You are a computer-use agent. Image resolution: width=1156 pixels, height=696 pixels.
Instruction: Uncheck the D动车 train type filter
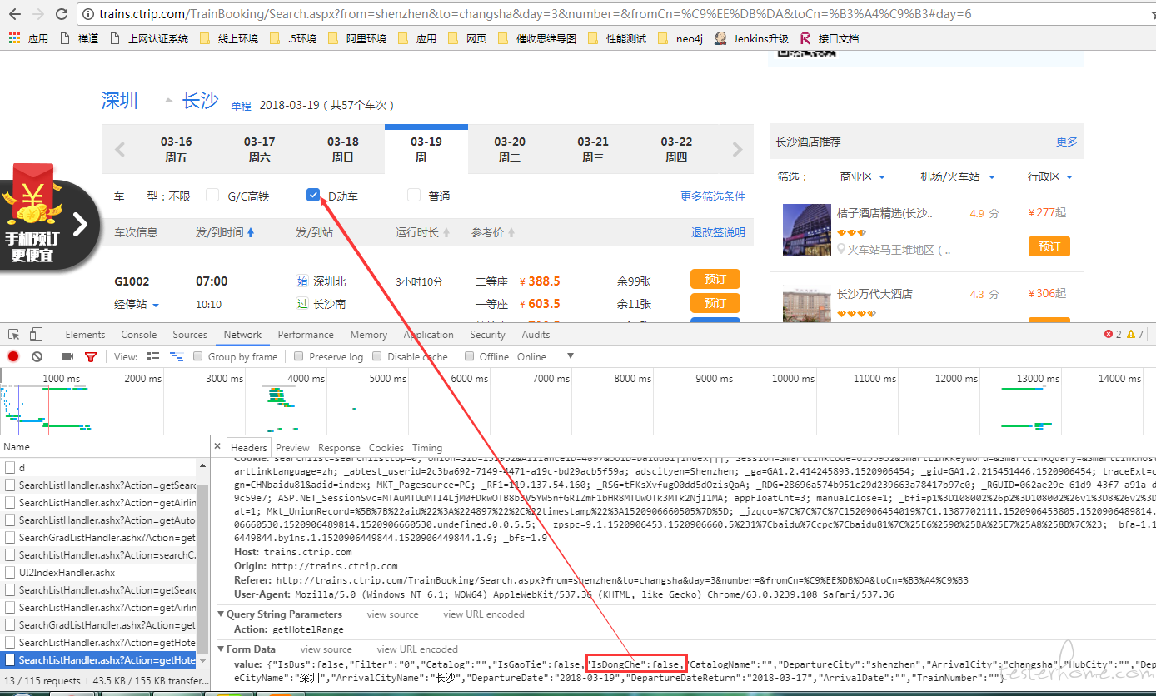[x=313, y=196]
